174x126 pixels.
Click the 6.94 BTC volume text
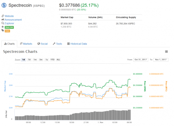[93, 27]
